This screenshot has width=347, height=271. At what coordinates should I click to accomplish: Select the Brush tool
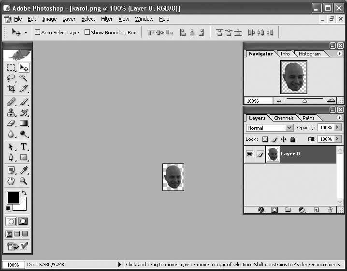24,102
